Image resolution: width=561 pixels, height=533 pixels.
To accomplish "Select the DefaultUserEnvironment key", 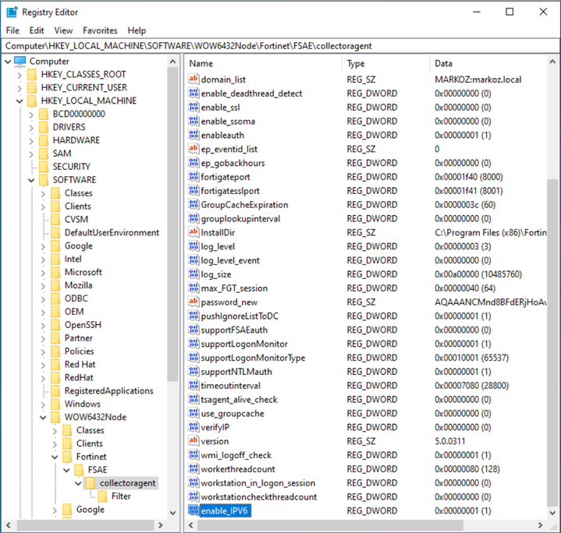I will coord(112,232).
